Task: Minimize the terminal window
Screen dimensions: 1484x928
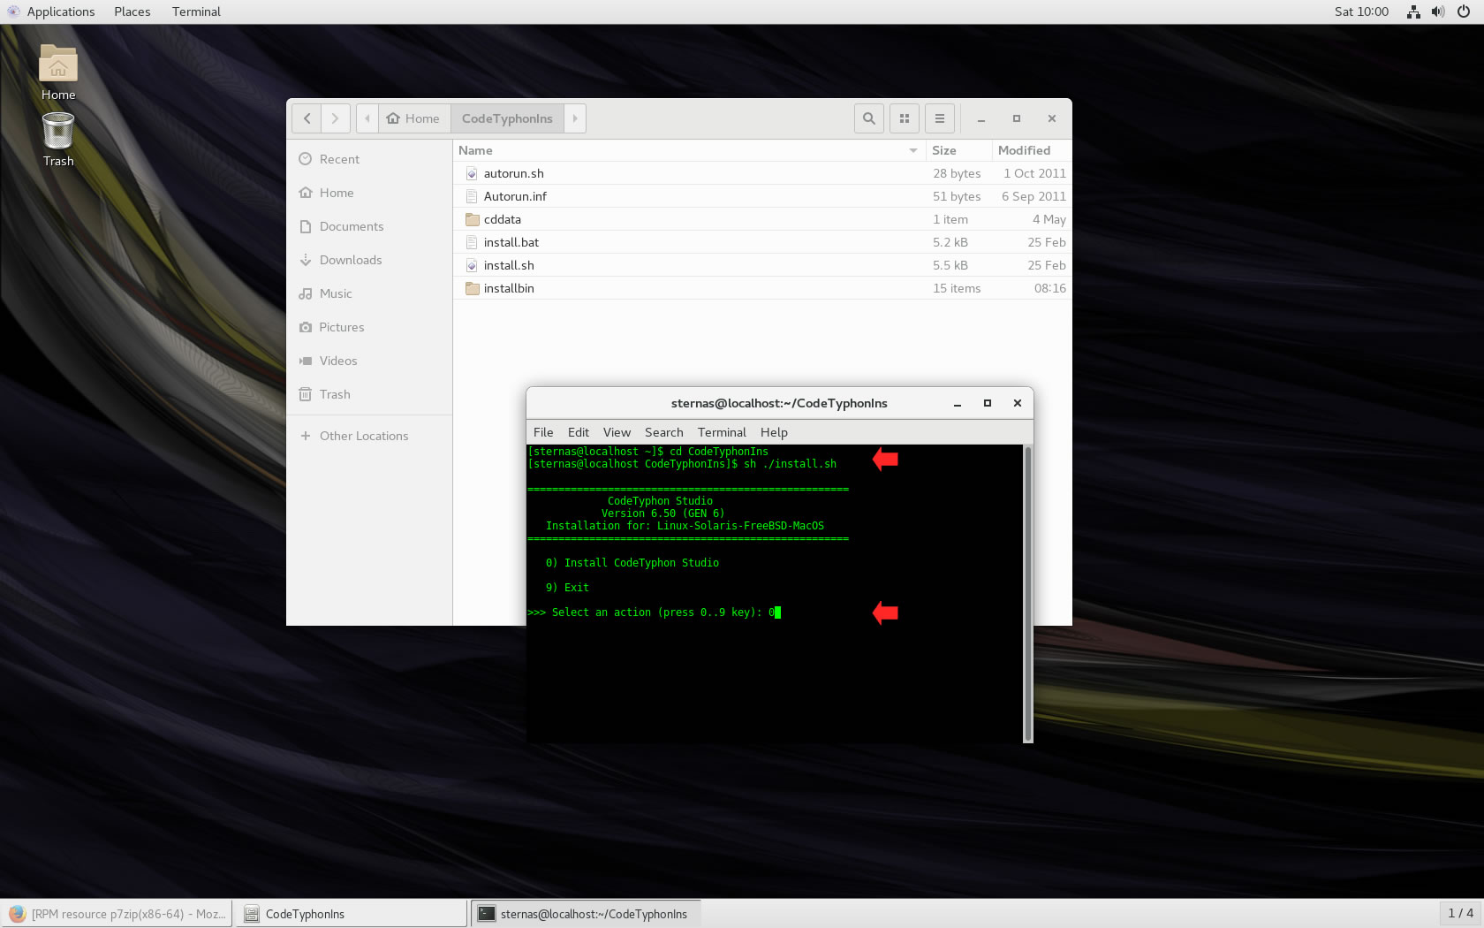Action: [957, 403]
